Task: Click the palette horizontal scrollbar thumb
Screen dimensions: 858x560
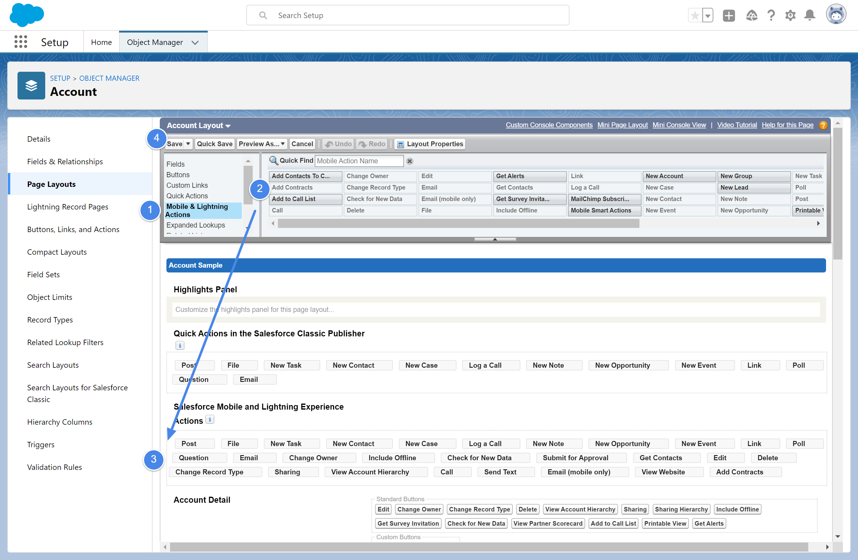Action: (x=459, y=223)
